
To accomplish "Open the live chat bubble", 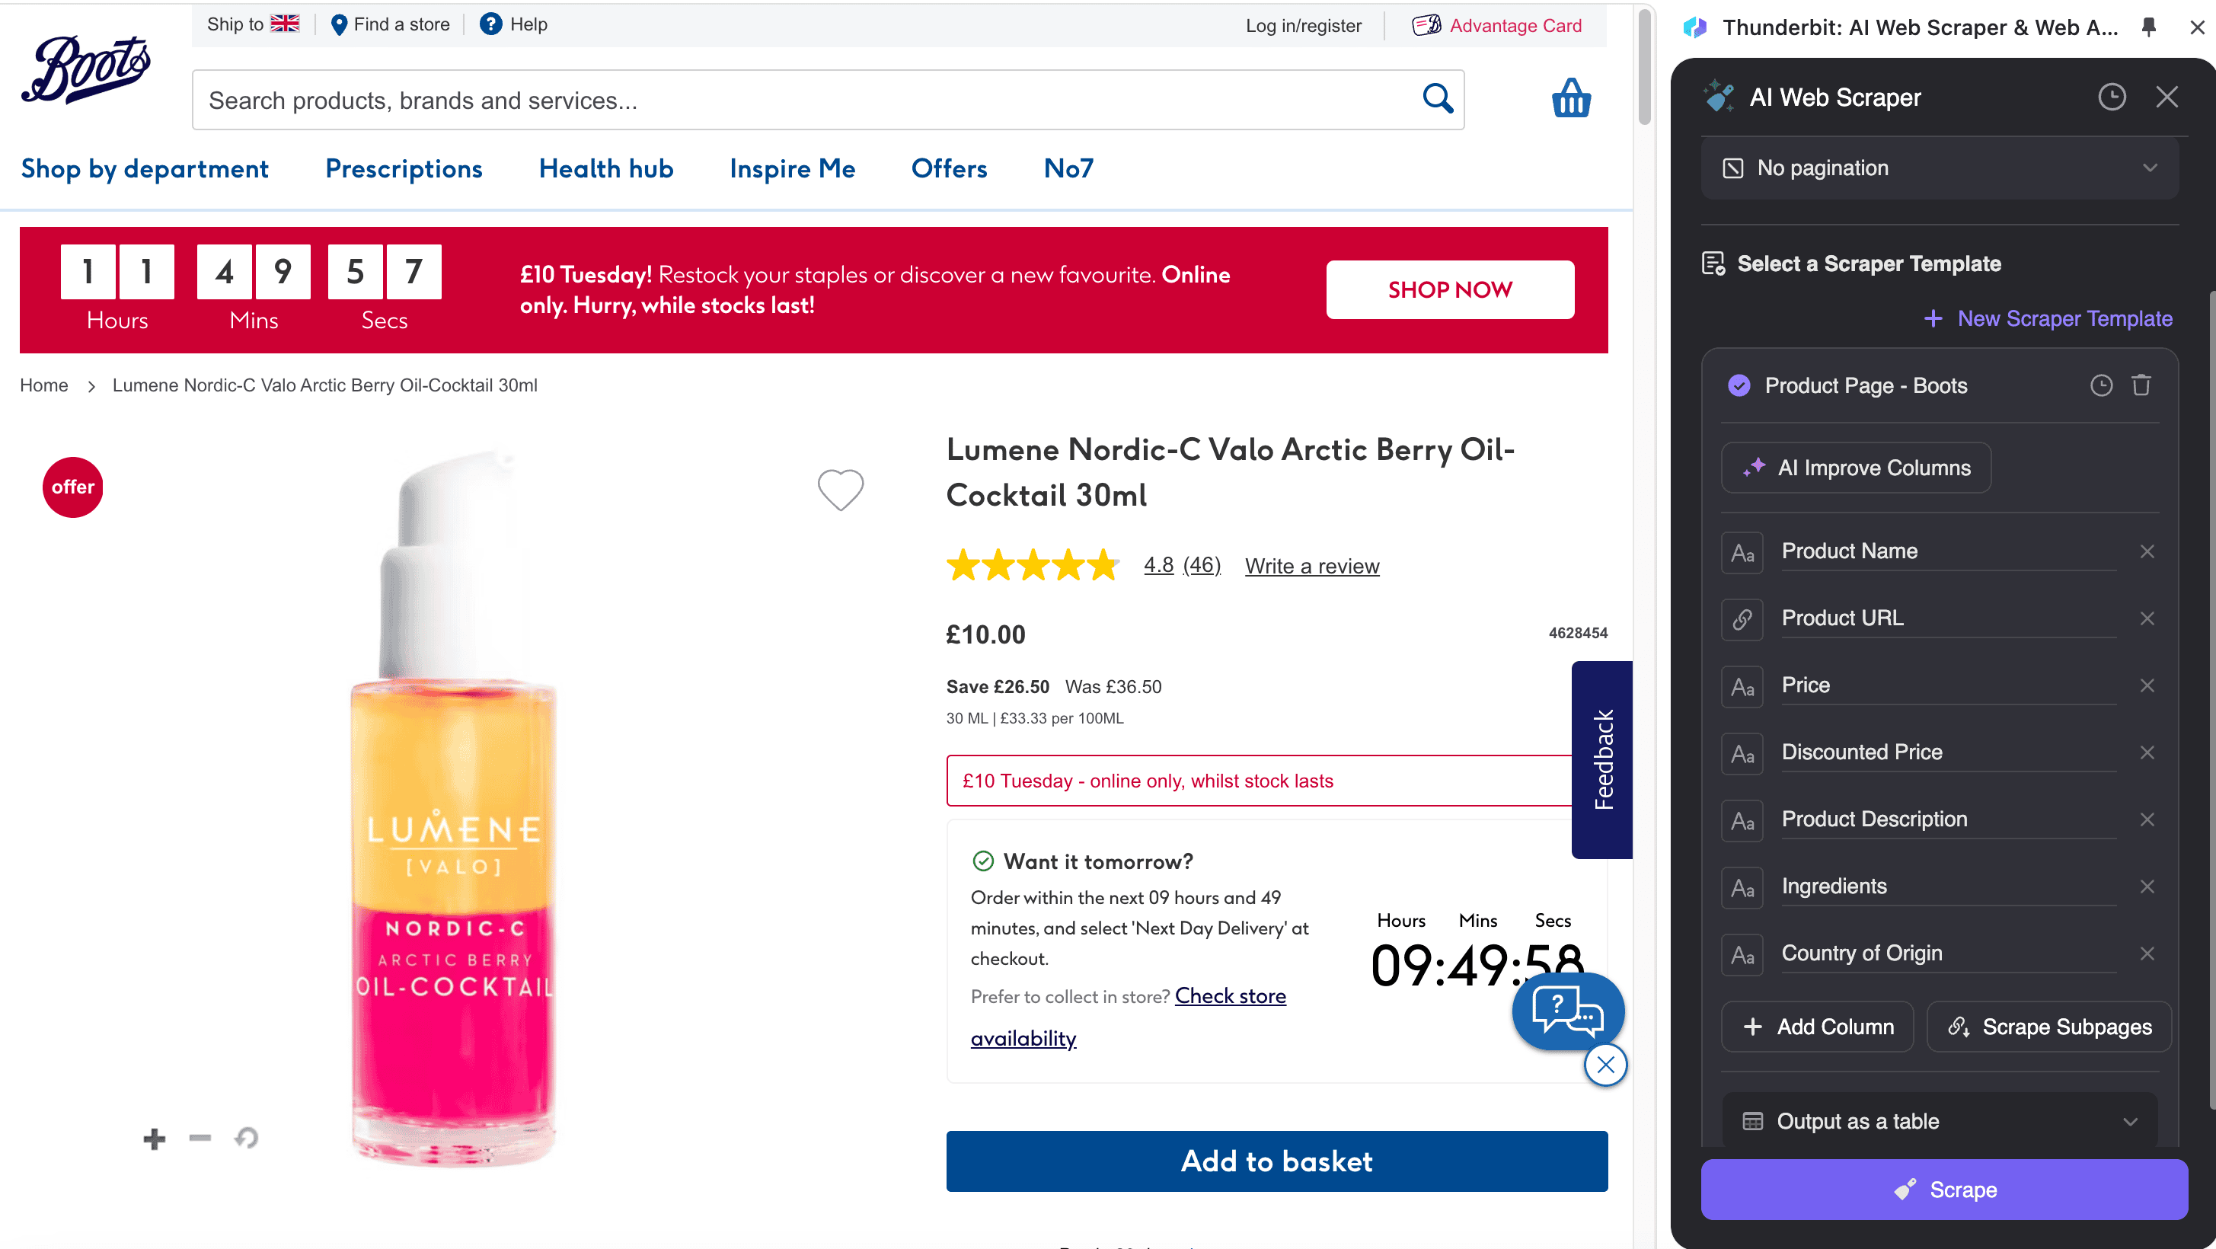I will tap(1567, 1011).
